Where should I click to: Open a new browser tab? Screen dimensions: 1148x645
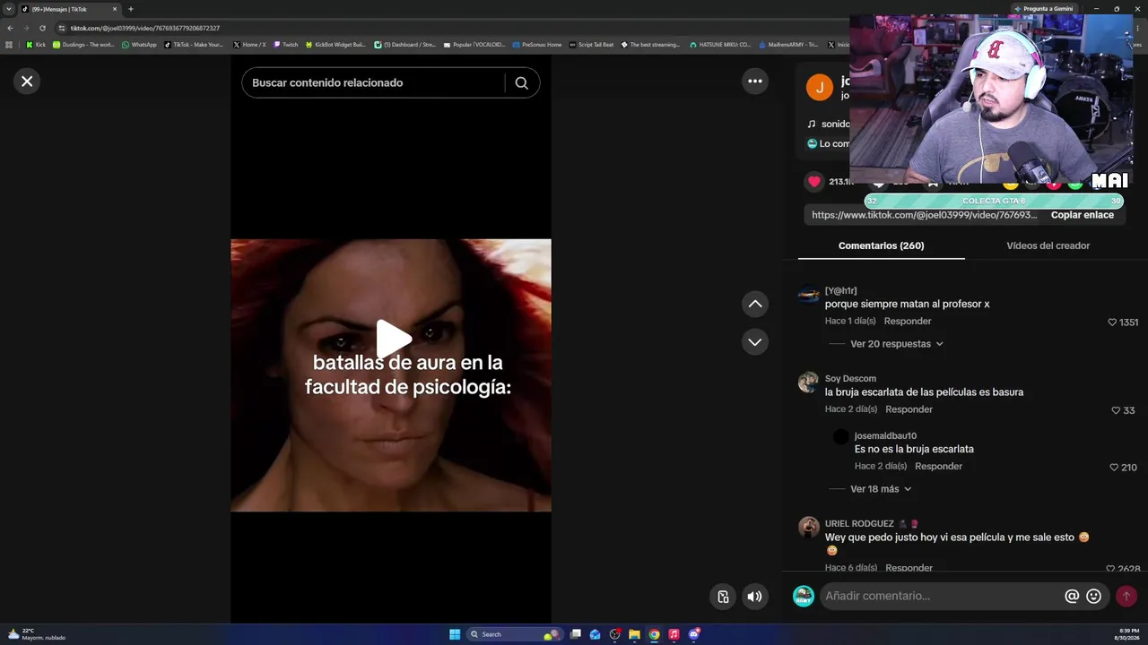pos(131,9)
